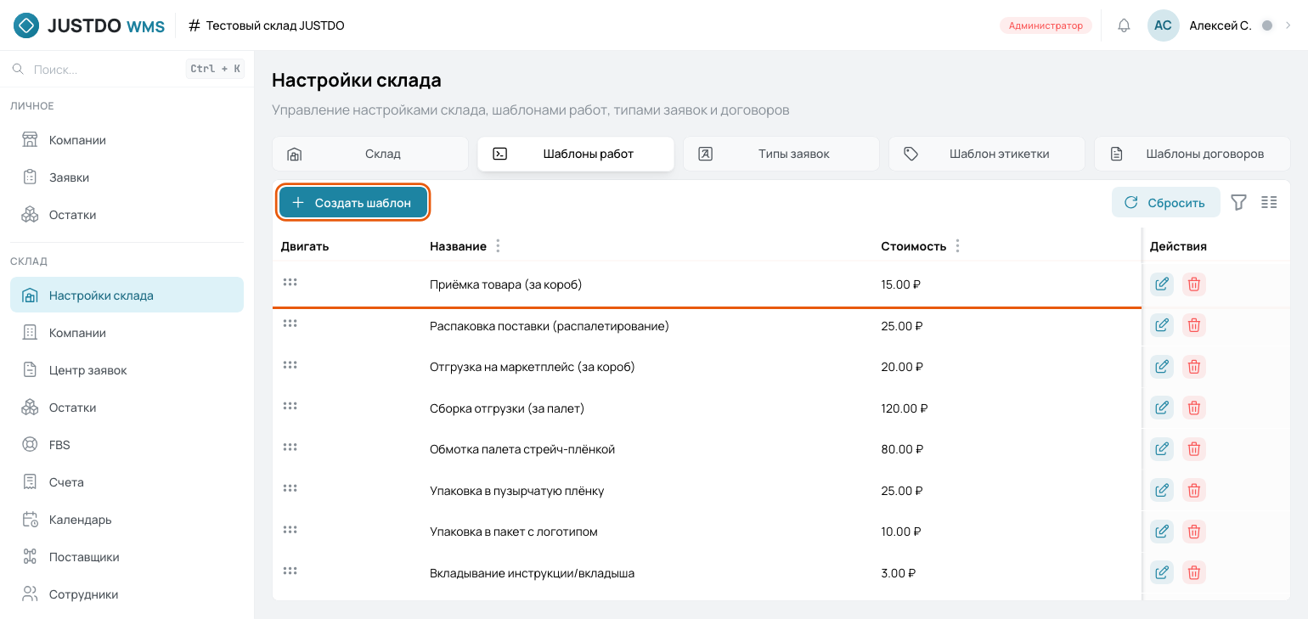This screenshot has width=1308, height=619.
Task: Open the Шаблон этикетки tab
Action: (x=987, y=154)
